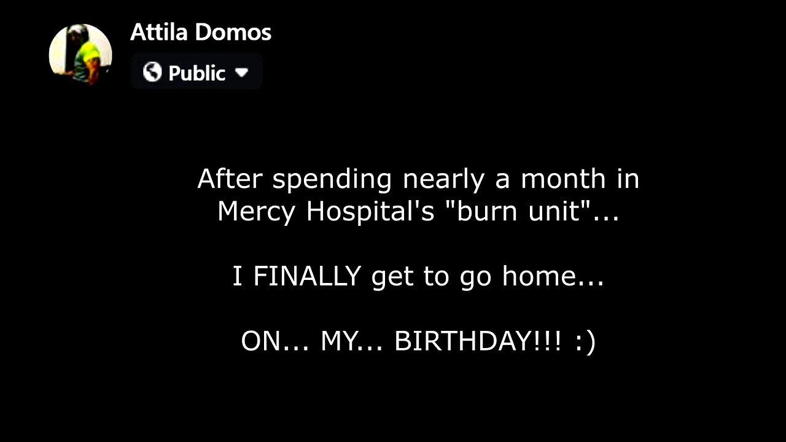Click the "Public" audience label
Viewport: 786px width, 442px height.
point(196,73)
